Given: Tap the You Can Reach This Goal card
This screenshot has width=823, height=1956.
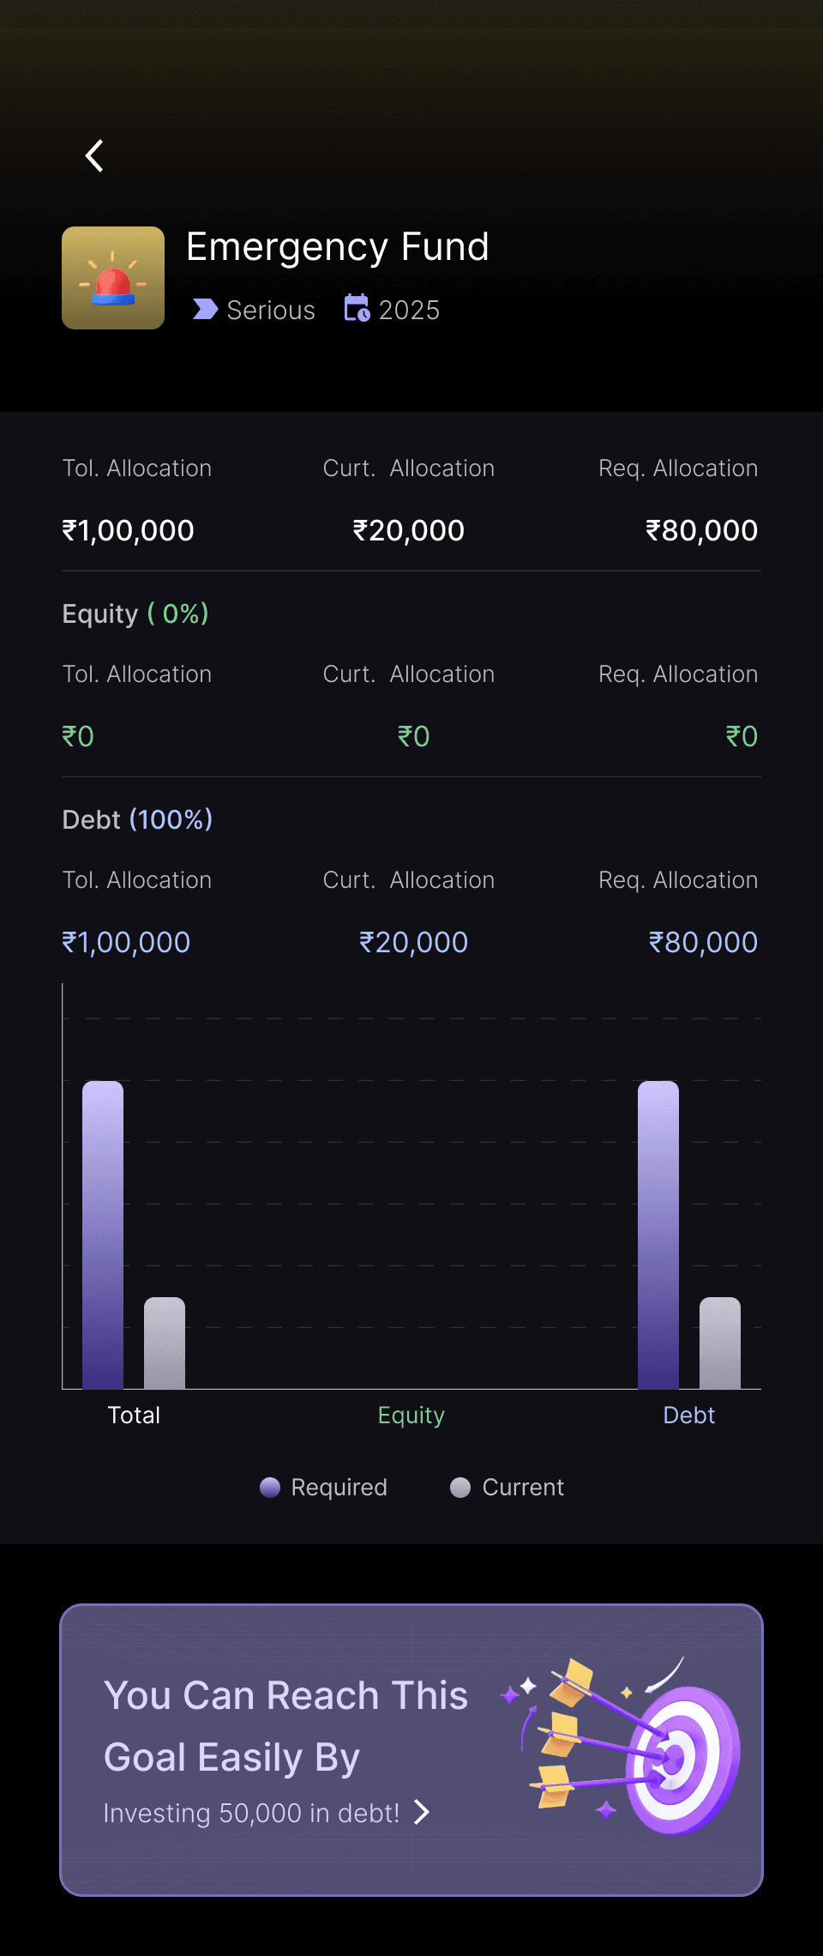Looking at the screenshot, I should click(411, 1750).
